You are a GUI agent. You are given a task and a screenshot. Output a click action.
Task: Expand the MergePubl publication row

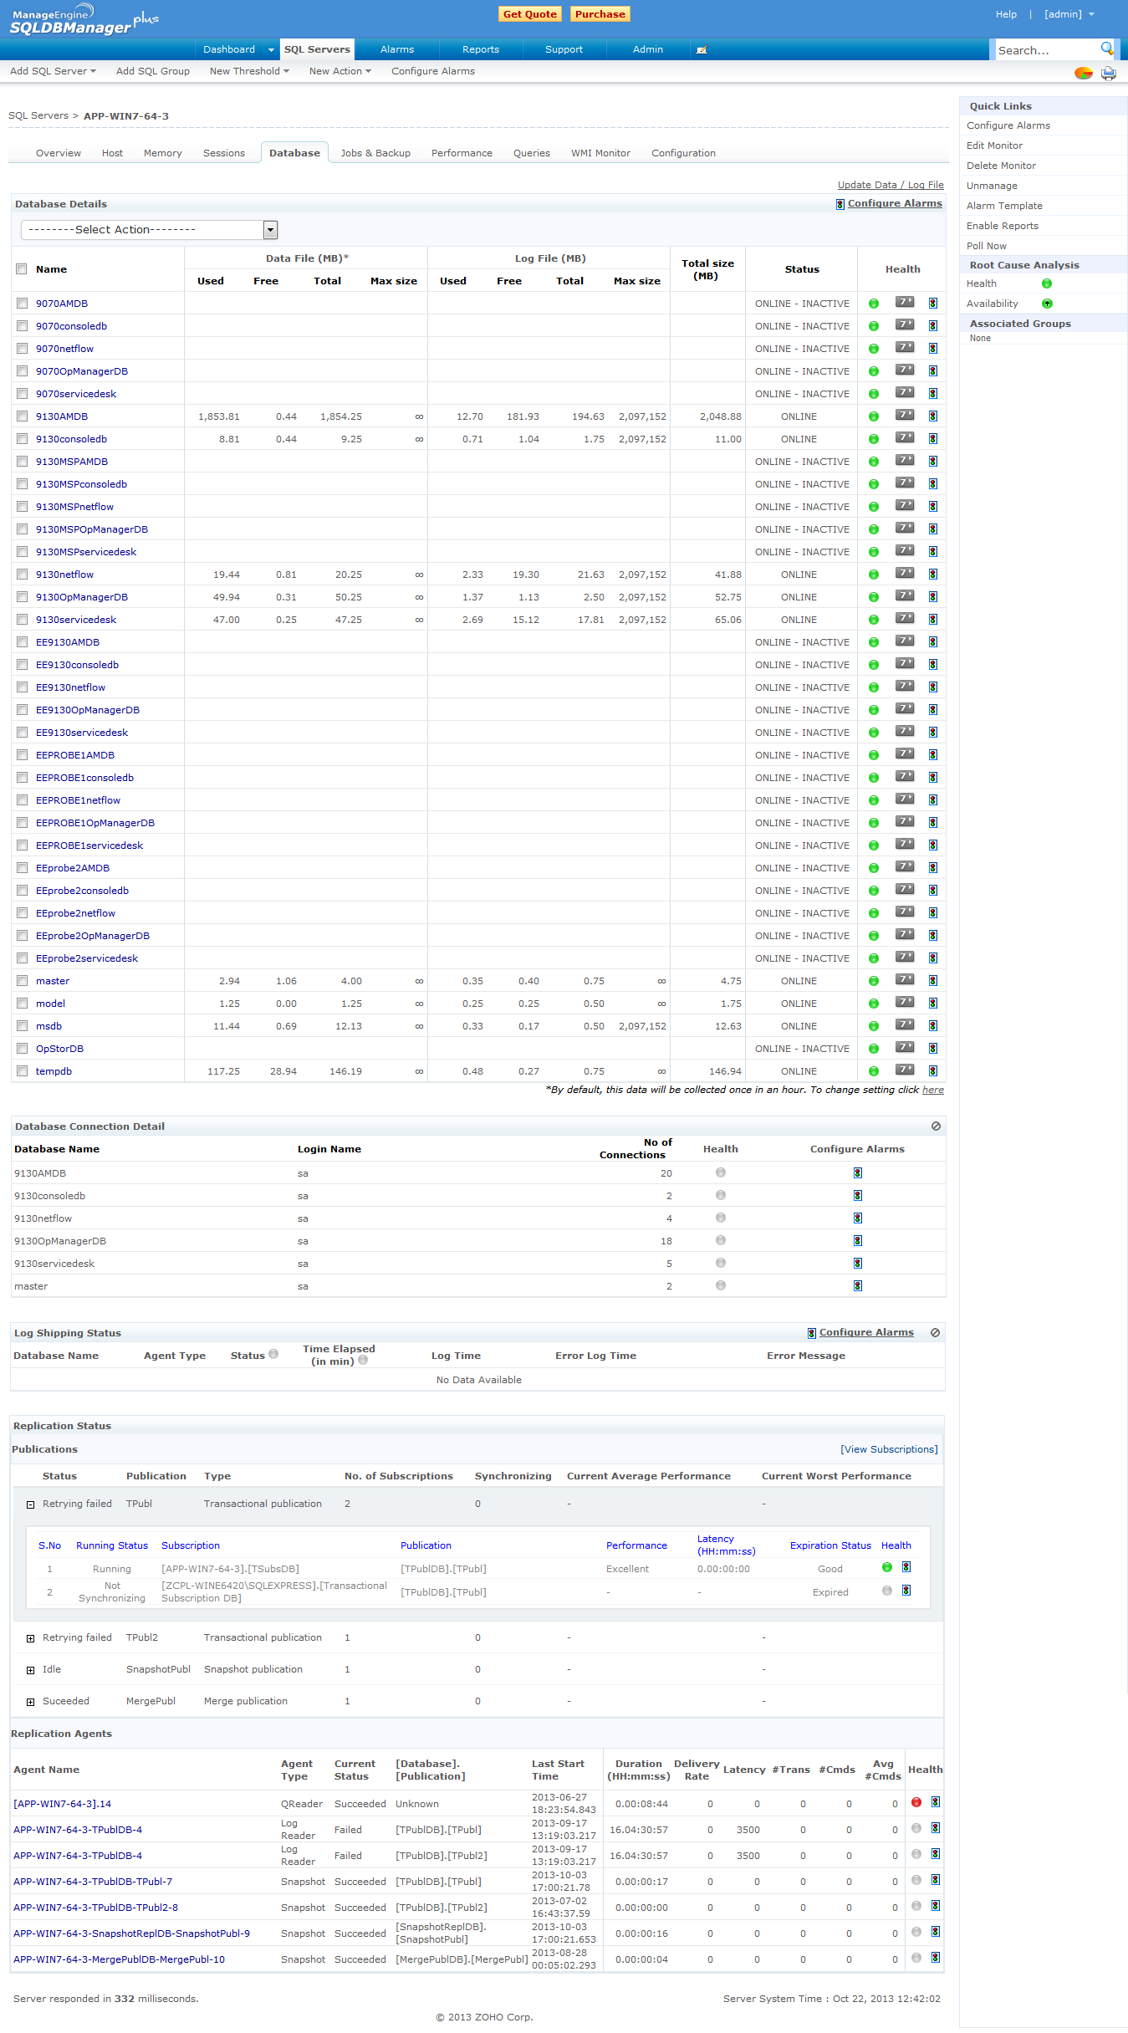coord(30,1702)
